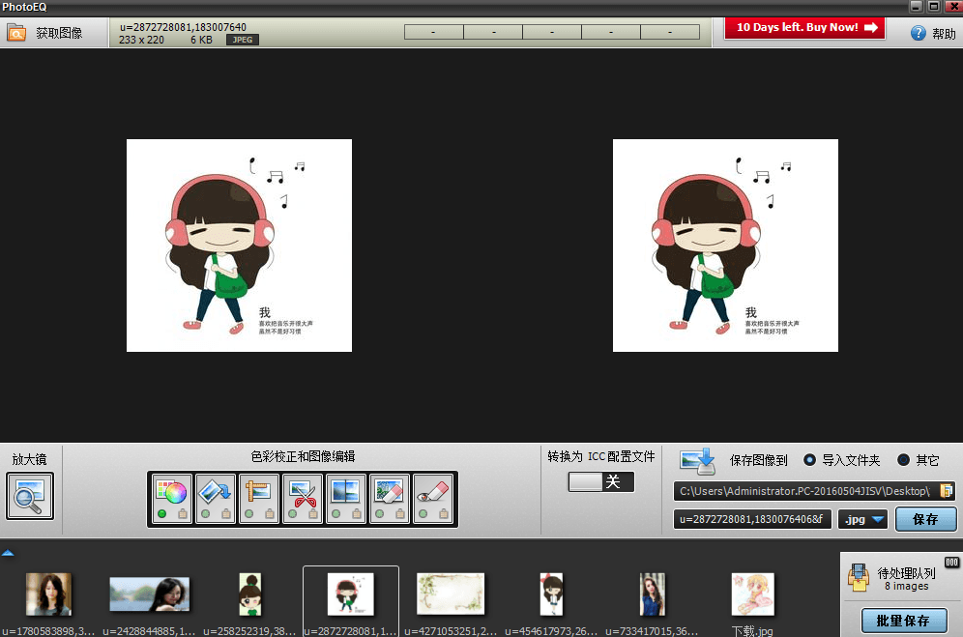Select thumbnail u=454617973 cartoon girl
Image resolution: width=963 pixels, height=637 pixels.
tap(551, 594)
